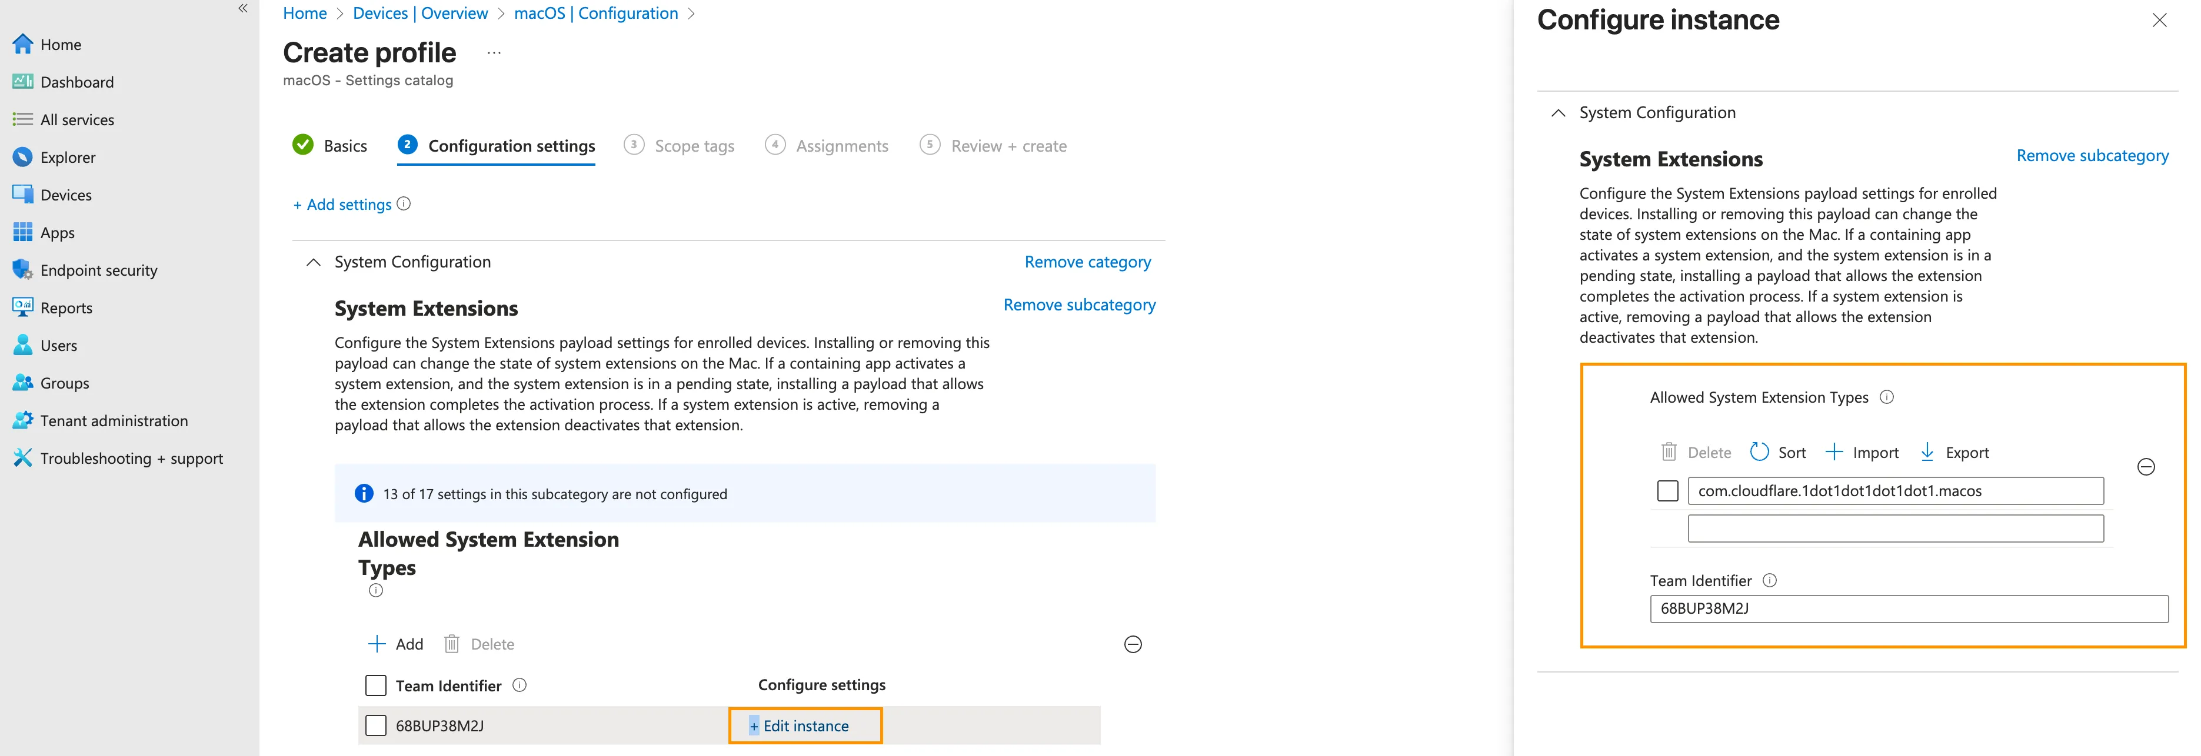The image size is (2201, 756).
Task: Select the com.cloudflare extension entry checkbox
Action: (x=1667, y=491)
